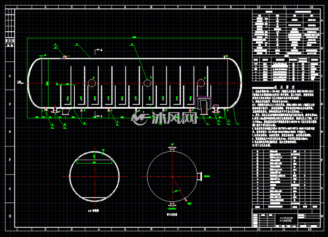The width and height of the screenshot is (328, 237).
Task: Click zone row F label on the left border
Action: (x=10, y=160)
